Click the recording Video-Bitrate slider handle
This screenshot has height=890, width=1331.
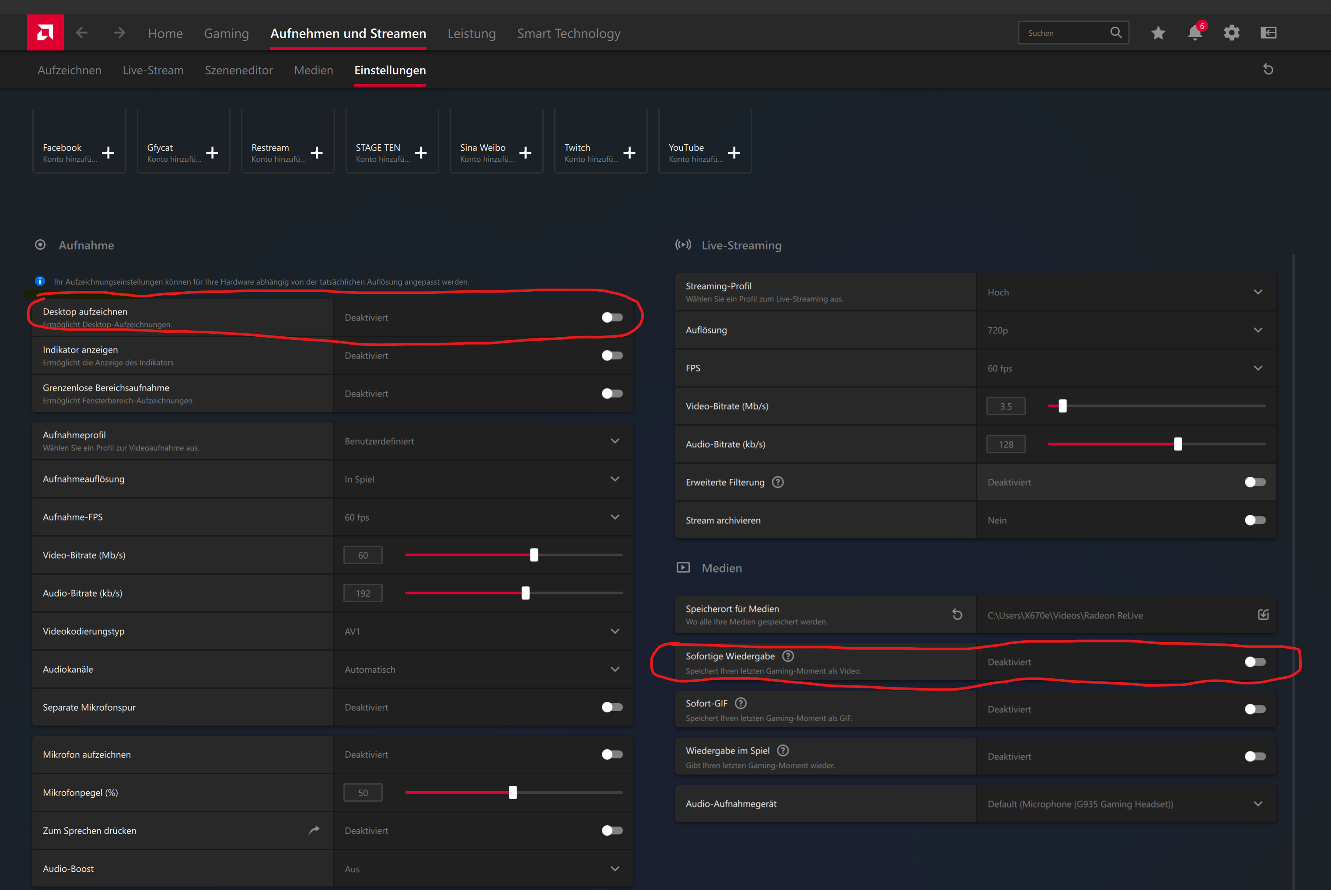[x=534, y=555]
